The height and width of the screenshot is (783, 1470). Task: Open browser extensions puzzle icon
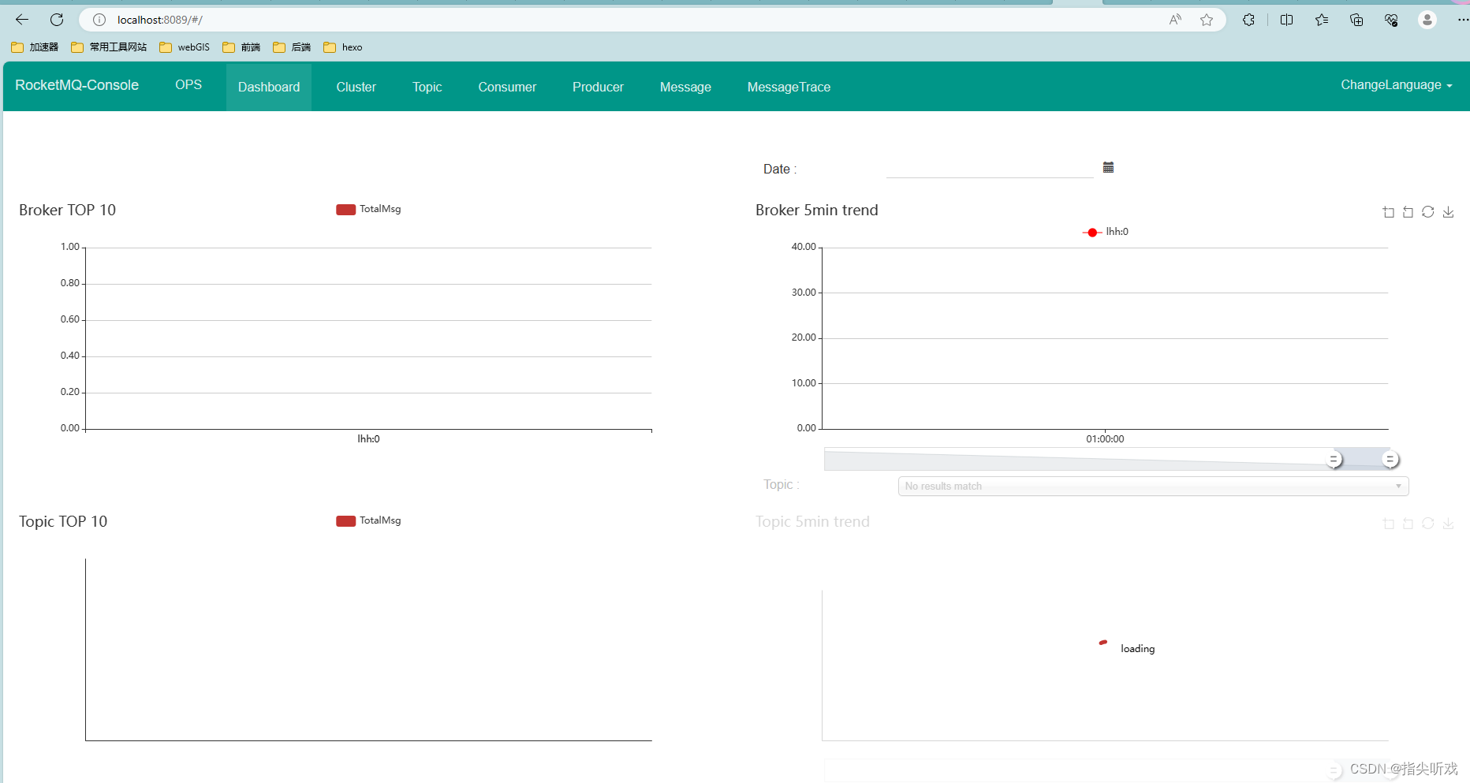click(1248, 20)
